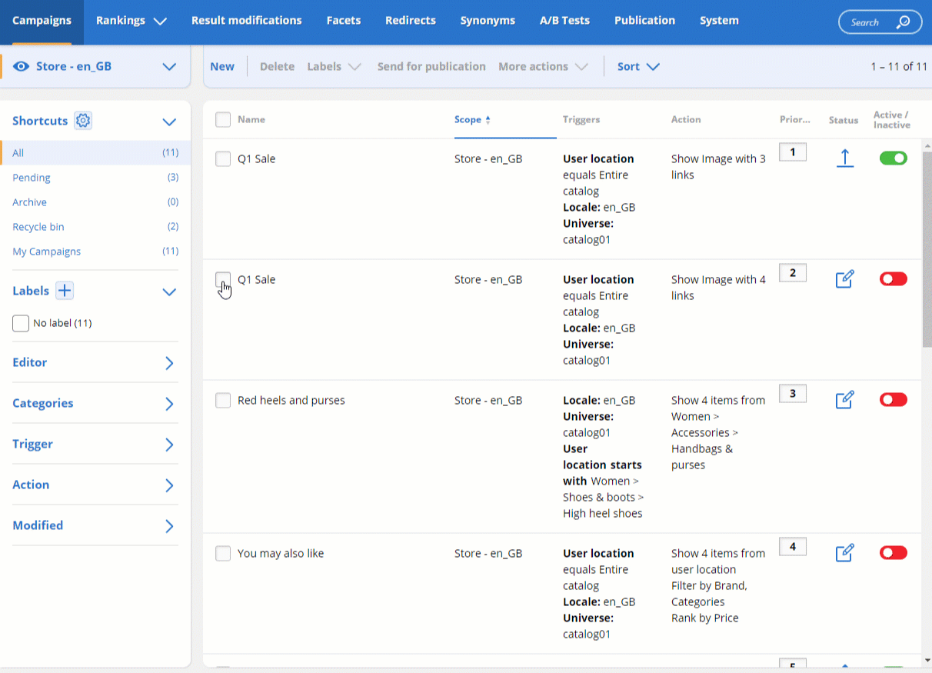Open the Redirects tab

[x=411, y=21]
